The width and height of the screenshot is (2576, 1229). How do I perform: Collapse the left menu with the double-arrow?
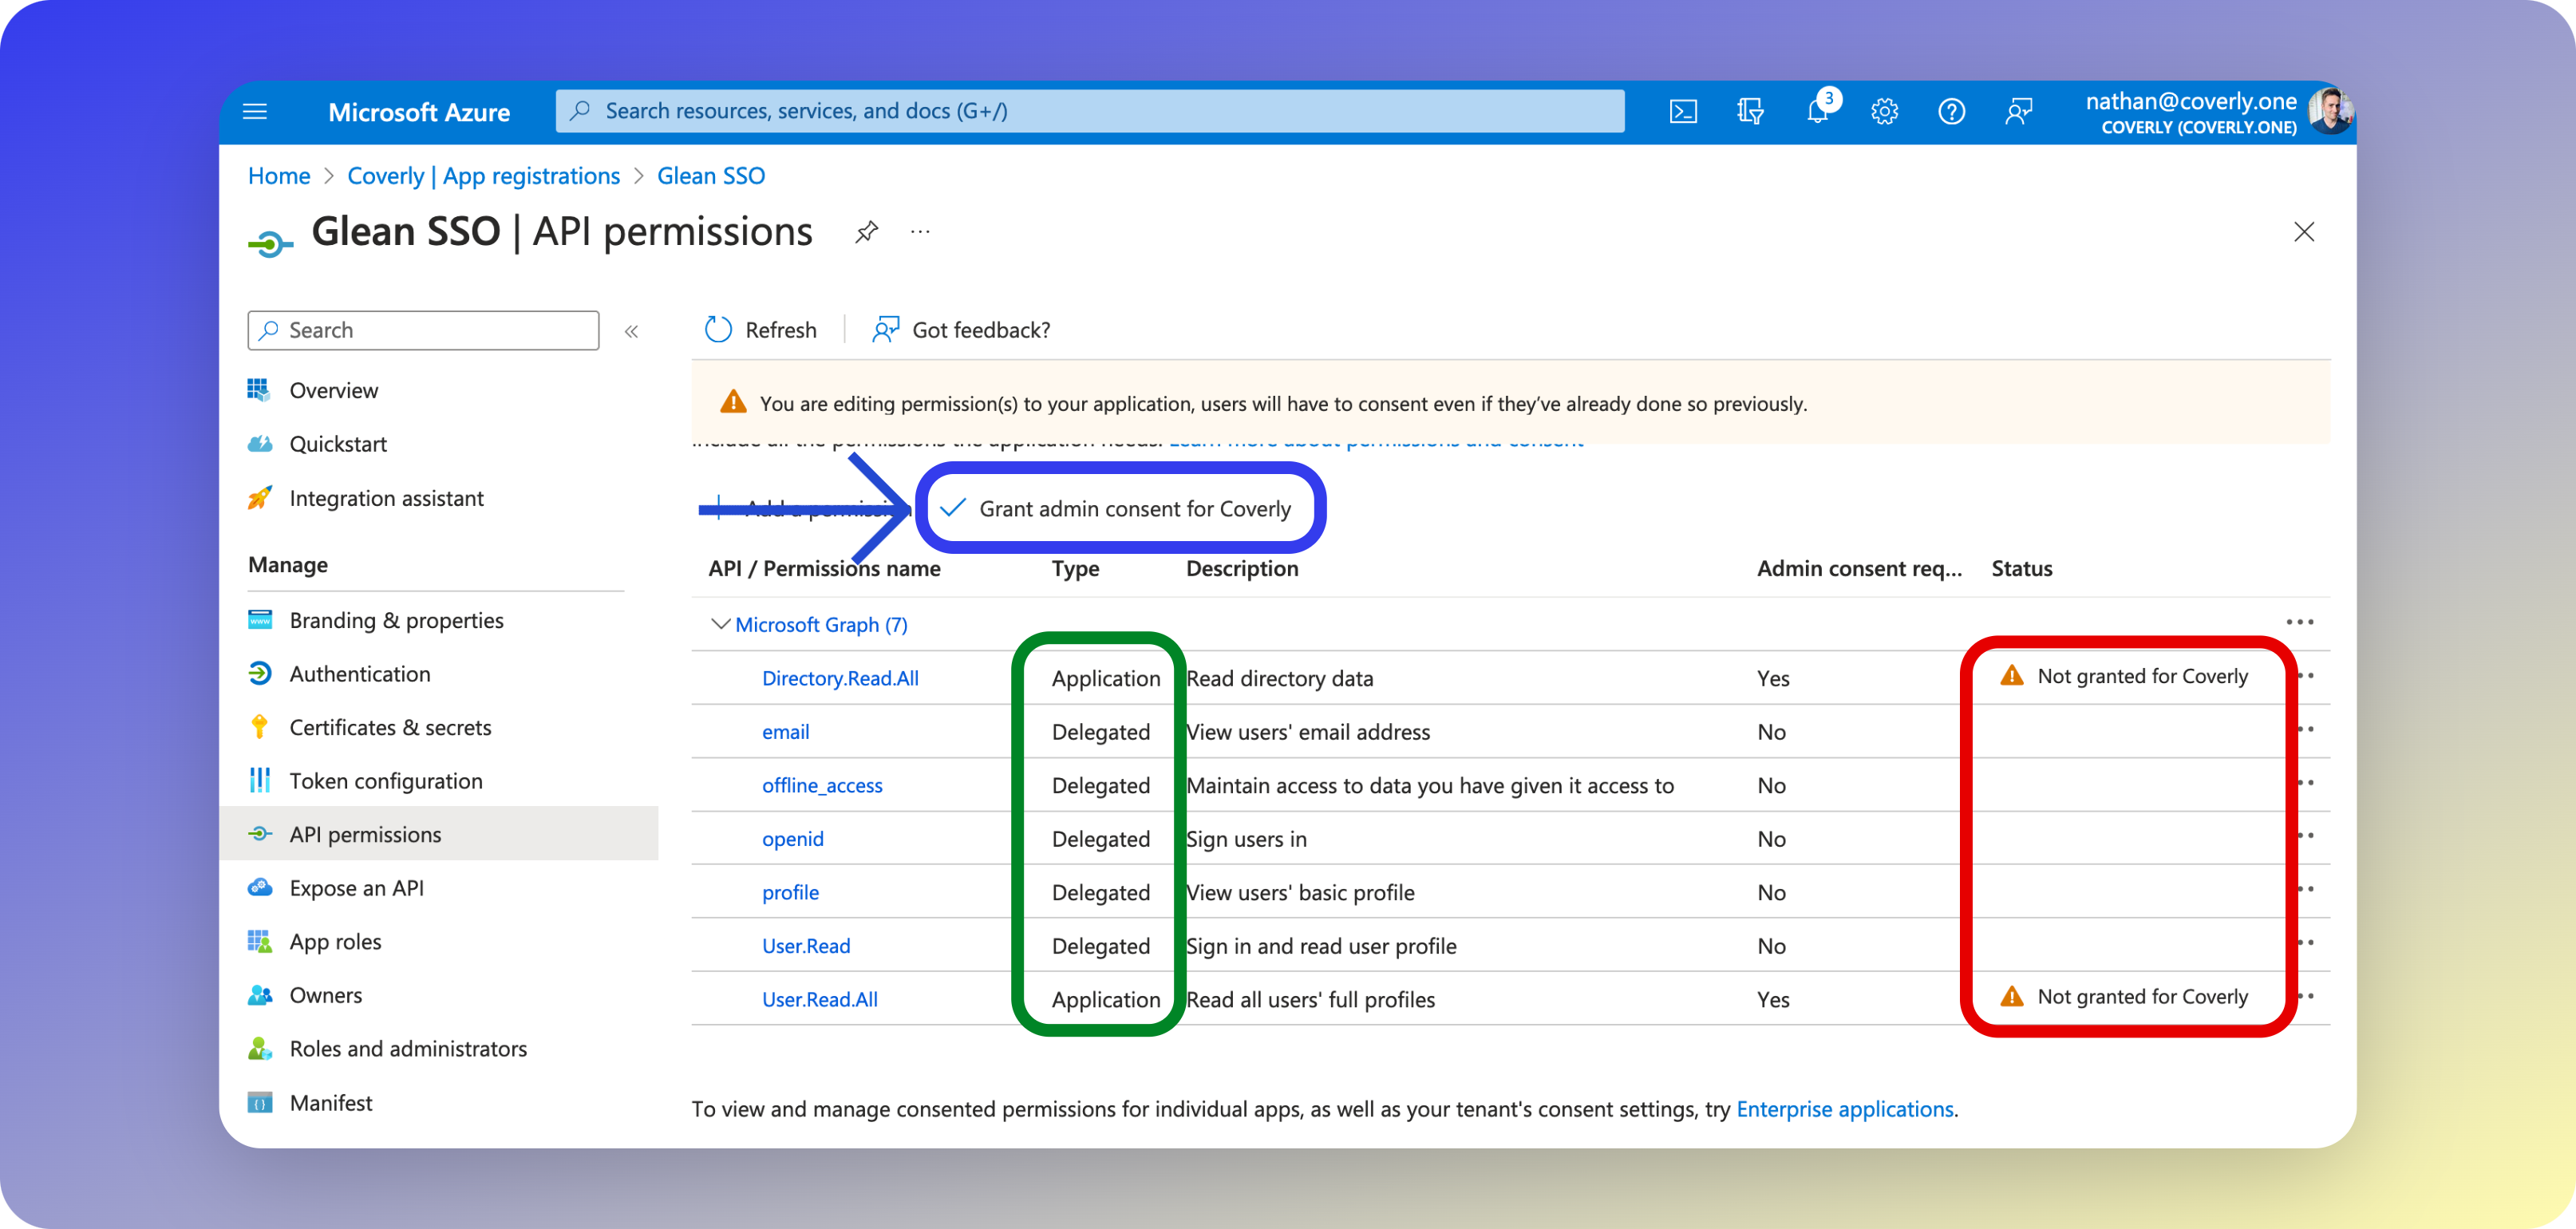click(631, 330)
